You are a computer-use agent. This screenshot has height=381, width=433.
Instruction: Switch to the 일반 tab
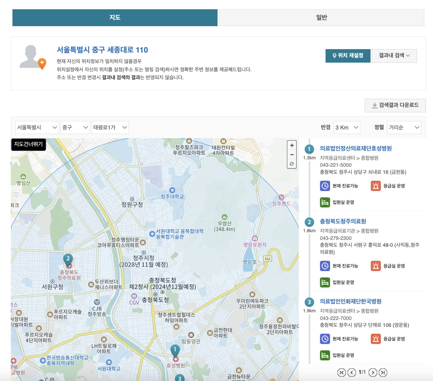pyautogui.click(x=322, y=18)
